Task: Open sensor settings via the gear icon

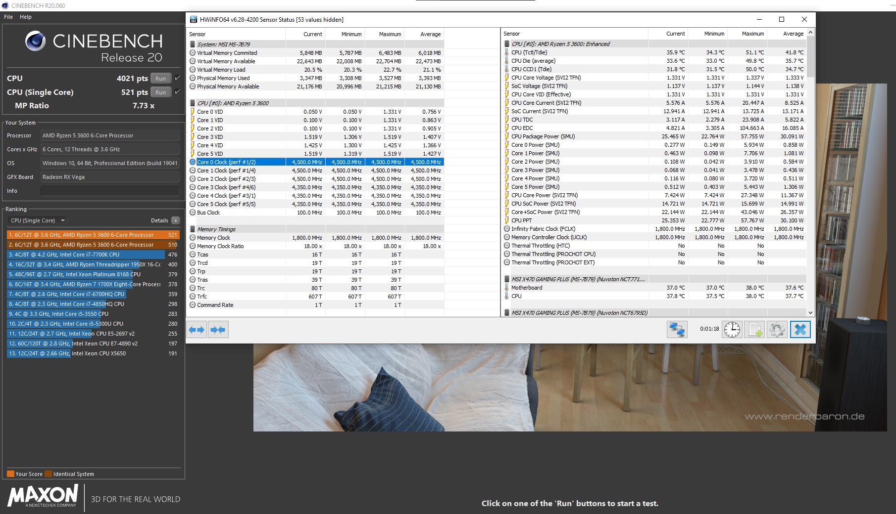Action: 777,329
